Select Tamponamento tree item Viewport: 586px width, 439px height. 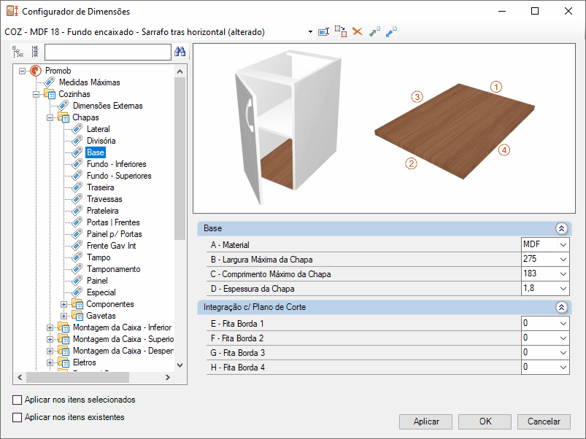tap(113, 269)
